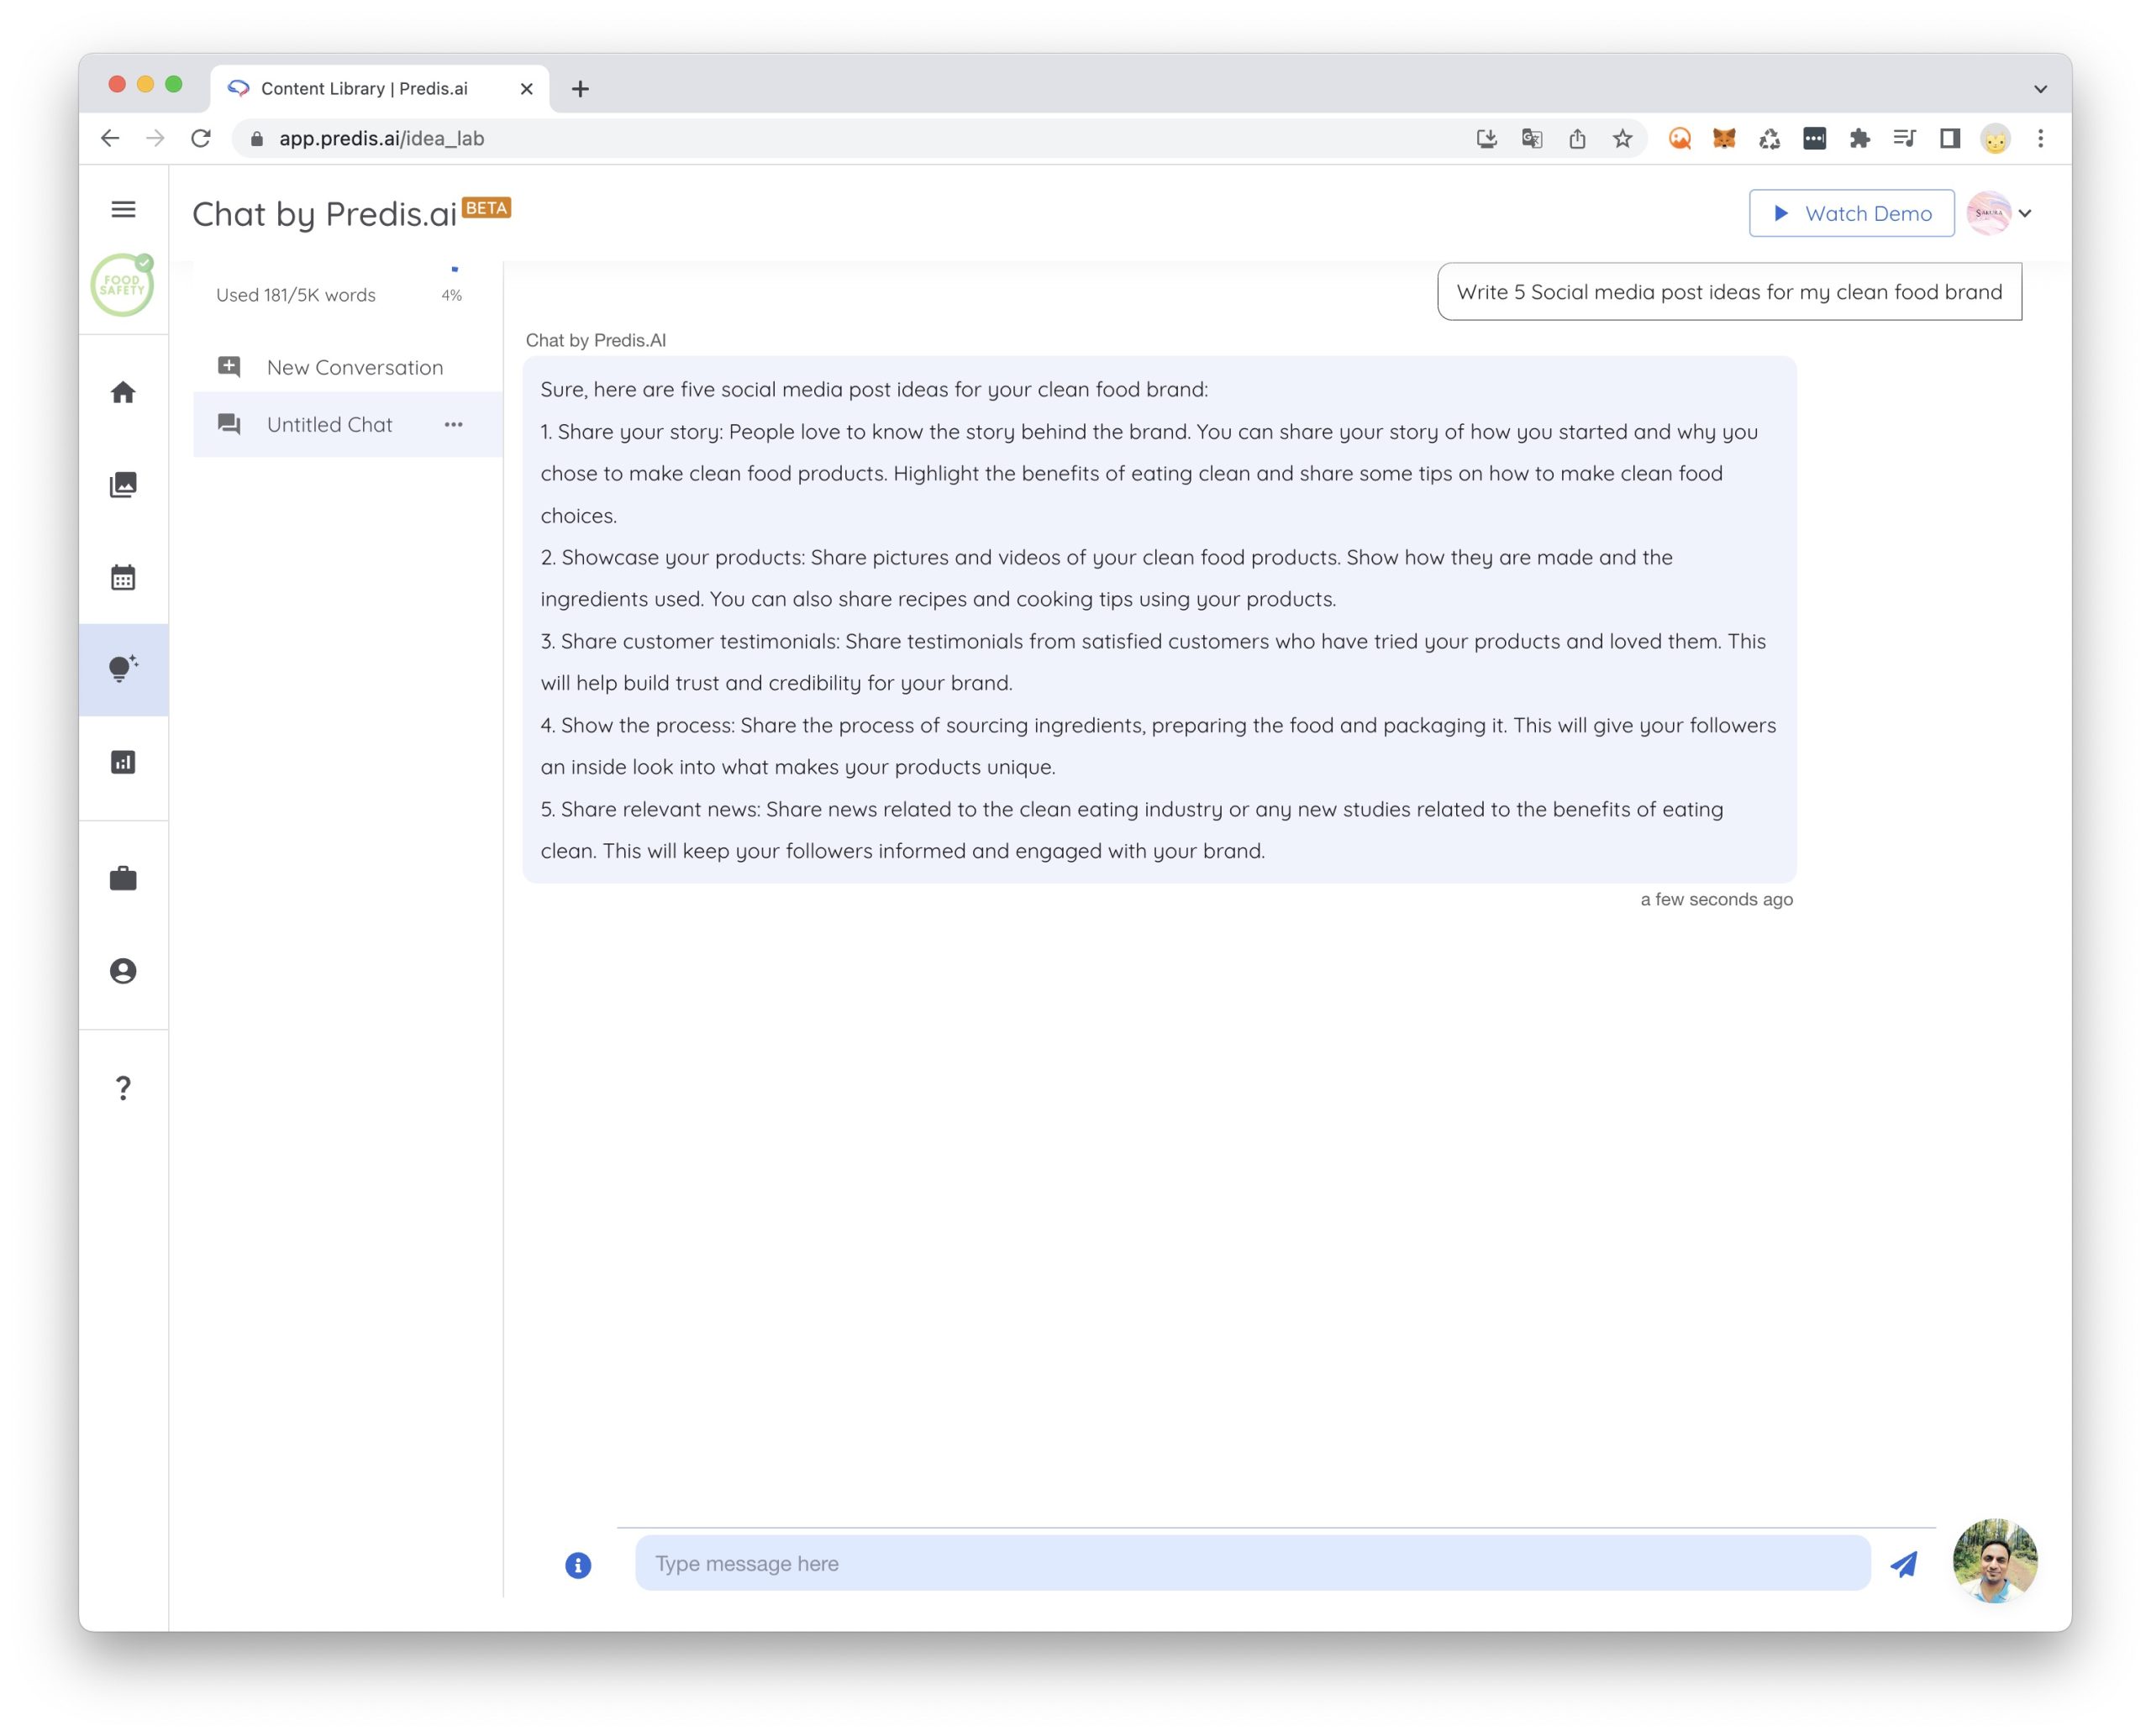The image size is (2151, 1736).
Task: Open the Content Library images icon
Action: [x=123, y=485]
